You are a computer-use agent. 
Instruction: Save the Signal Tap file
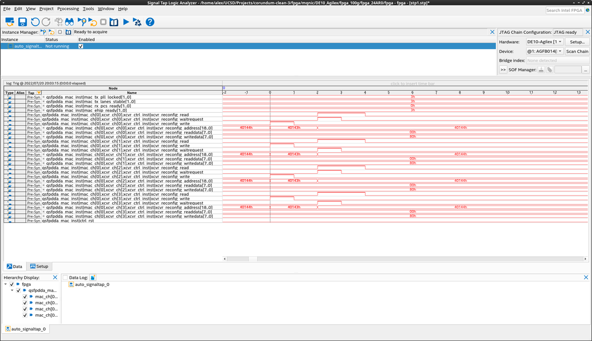(23, 22)
